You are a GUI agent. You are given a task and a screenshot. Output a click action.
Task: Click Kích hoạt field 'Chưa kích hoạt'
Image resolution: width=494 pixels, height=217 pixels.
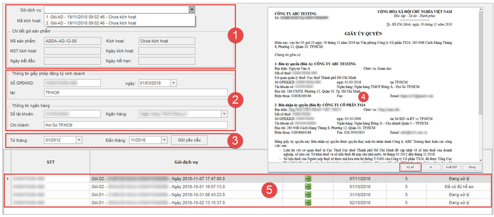click(167, 41)
